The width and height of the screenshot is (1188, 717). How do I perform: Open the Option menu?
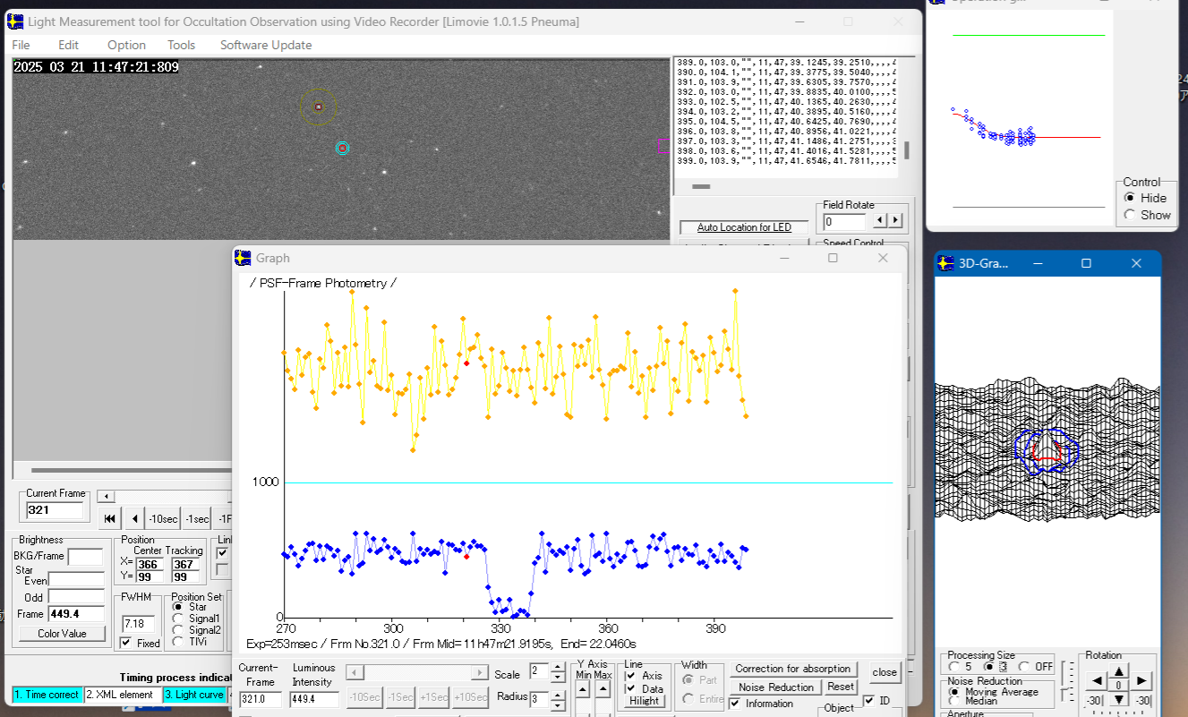tap(126, 45)
